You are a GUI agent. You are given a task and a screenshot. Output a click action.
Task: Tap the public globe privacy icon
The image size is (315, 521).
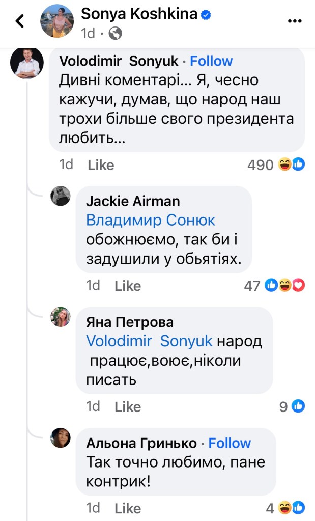coord(116,34)
